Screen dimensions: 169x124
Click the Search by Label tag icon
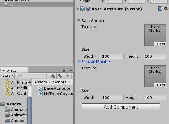60,76
